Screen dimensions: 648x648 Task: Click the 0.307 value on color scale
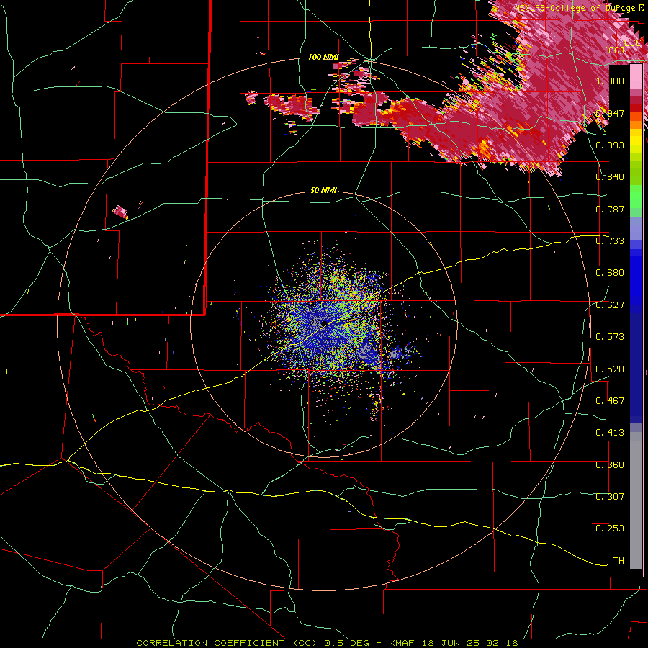[x=610, y=497]
